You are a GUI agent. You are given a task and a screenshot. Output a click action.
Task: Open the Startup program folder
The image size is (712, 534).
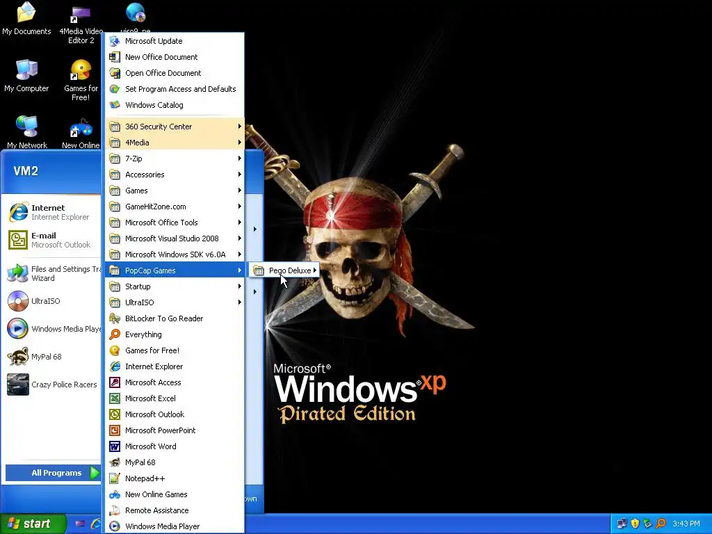click(x=175, y=286)
